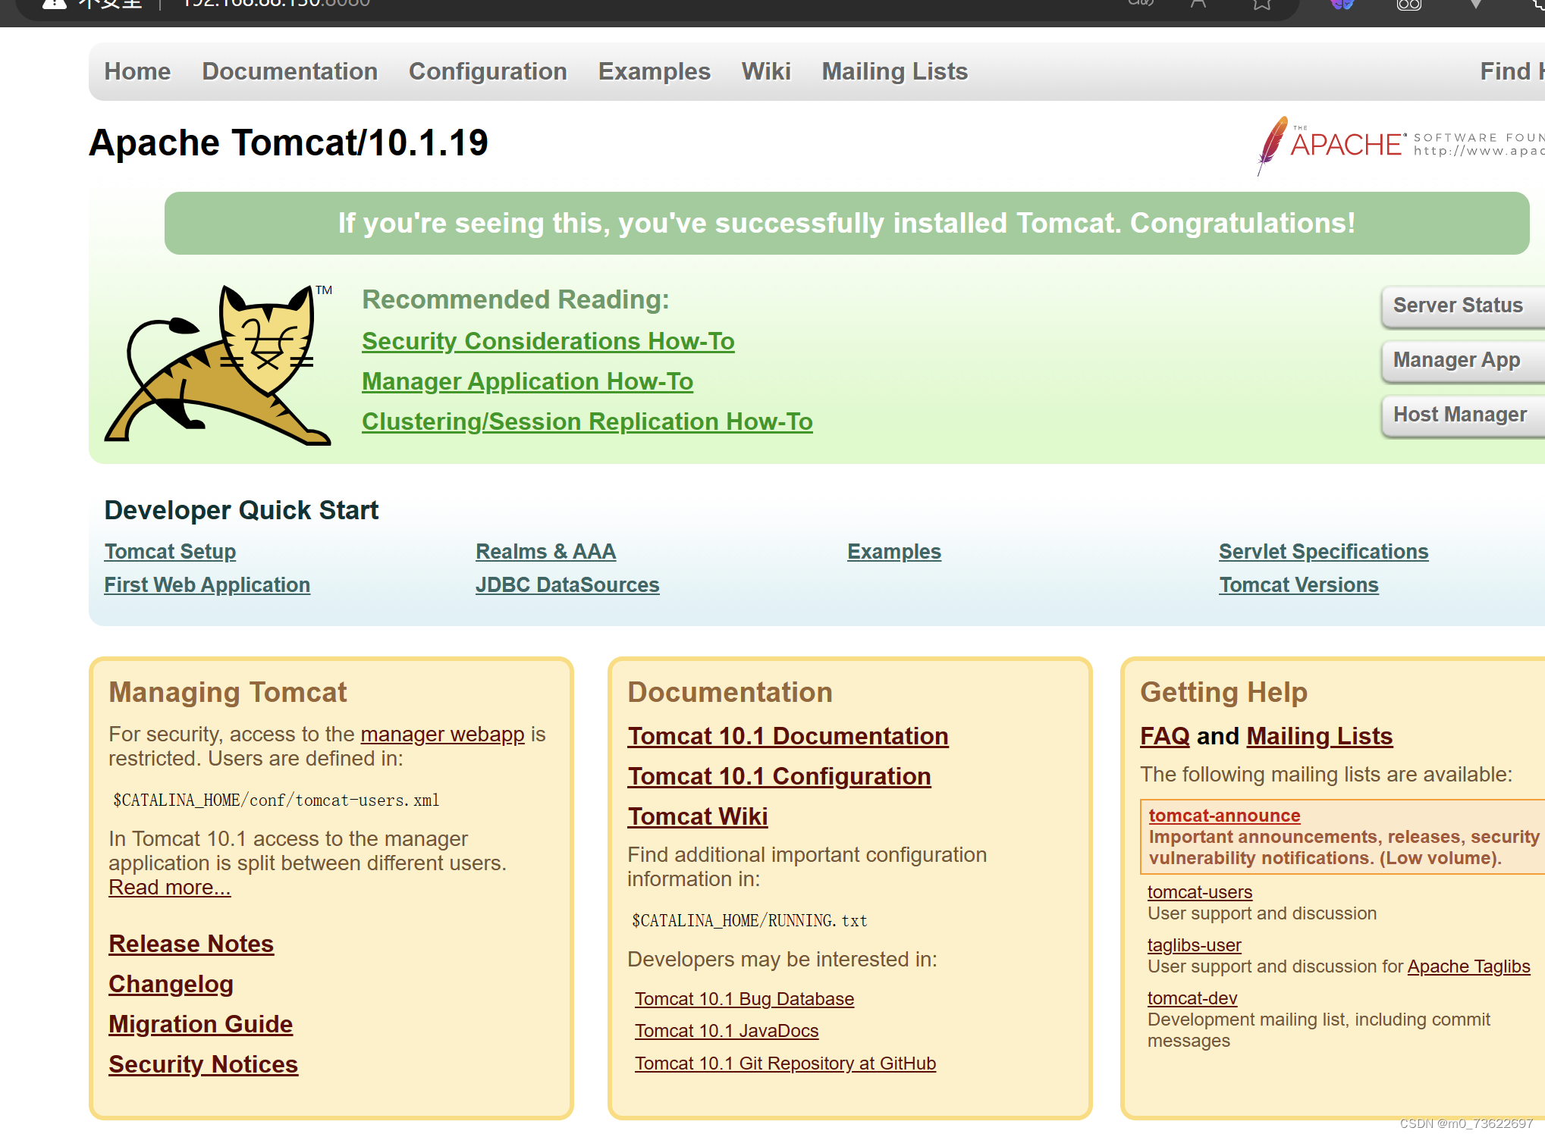Click the green congratulations banner text
This screenshot has height=1137, width=1545.
click(x=846, y=223)
